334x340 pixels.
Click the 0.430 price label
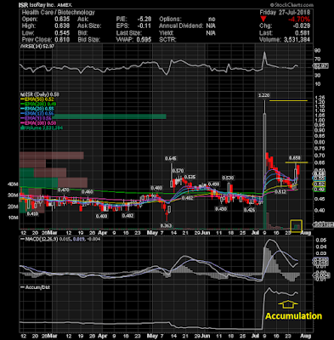[221, 208]
